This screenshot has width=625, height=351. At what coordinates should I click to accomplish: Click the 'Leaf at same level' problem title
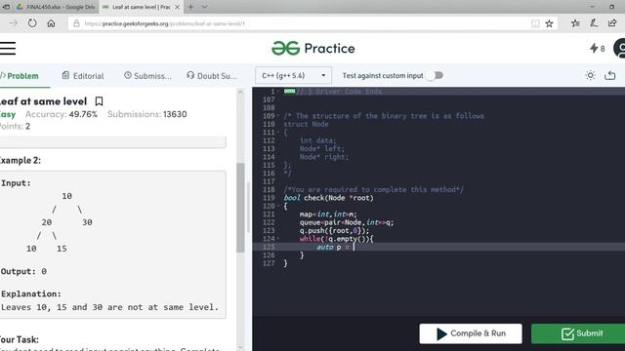point(43,101)
